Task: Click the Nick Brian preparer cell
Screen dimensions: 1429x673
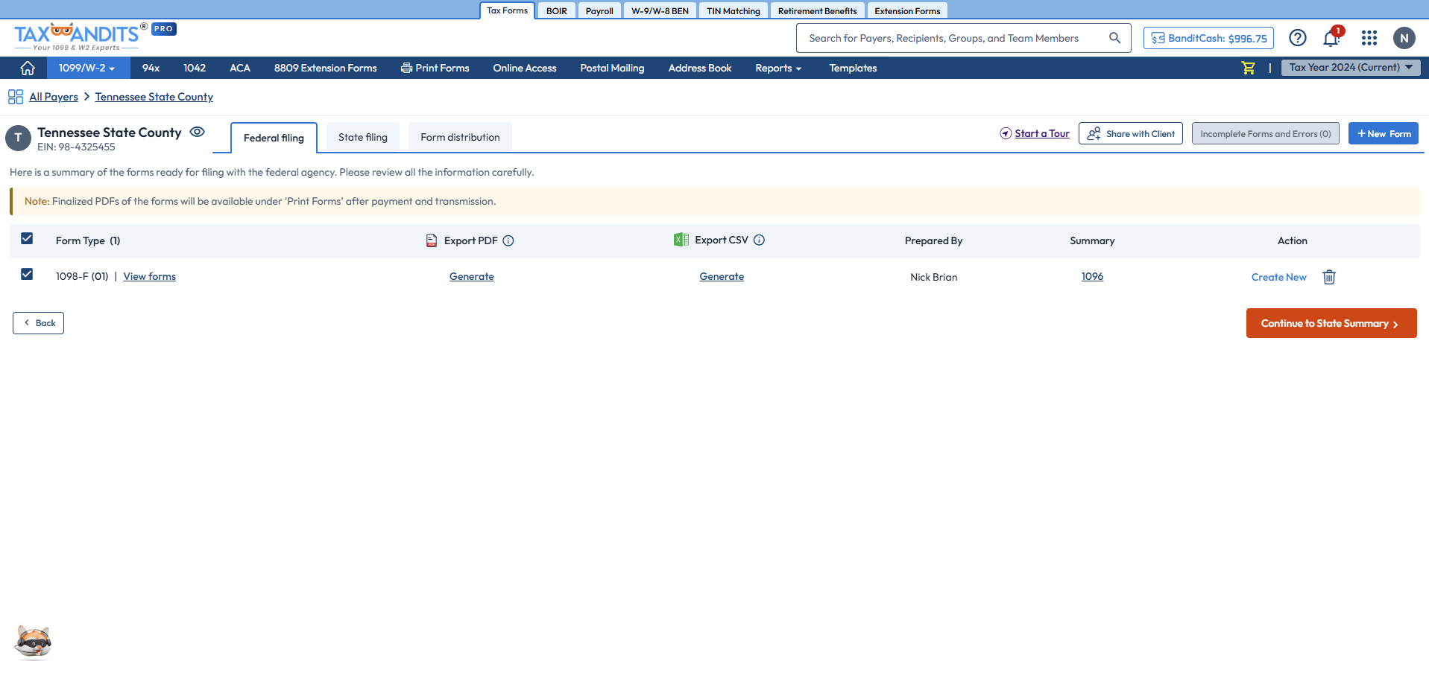Action: [x=934, y=277]
